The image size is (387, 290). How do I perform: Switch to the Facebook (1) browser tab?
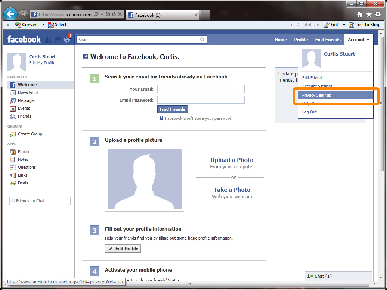pyautogui.click(x=162, y=15)
